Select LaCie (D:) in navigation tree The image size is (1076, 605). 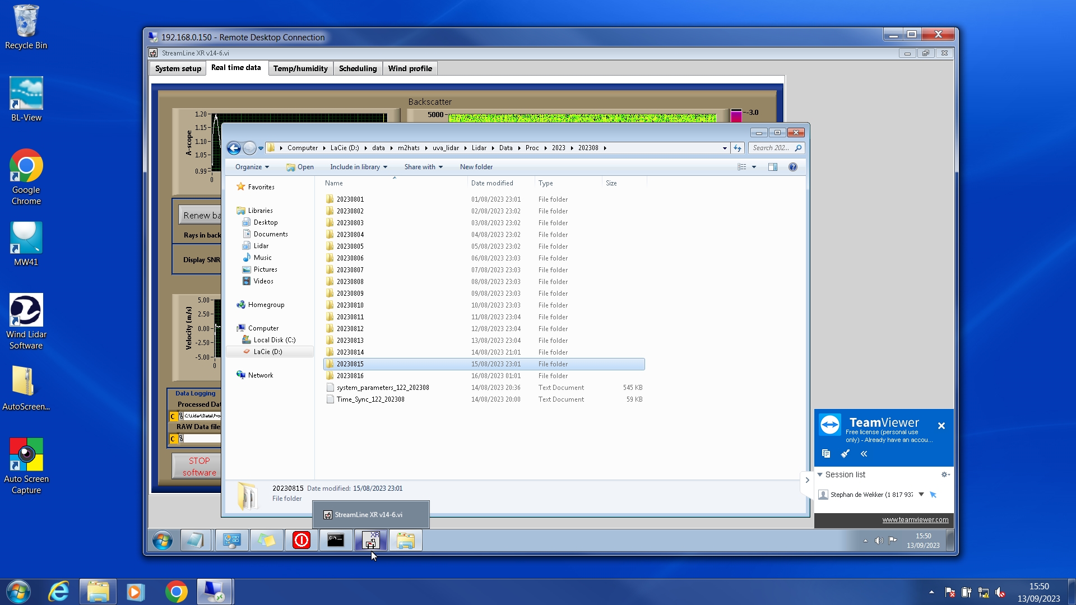(267, 352)
